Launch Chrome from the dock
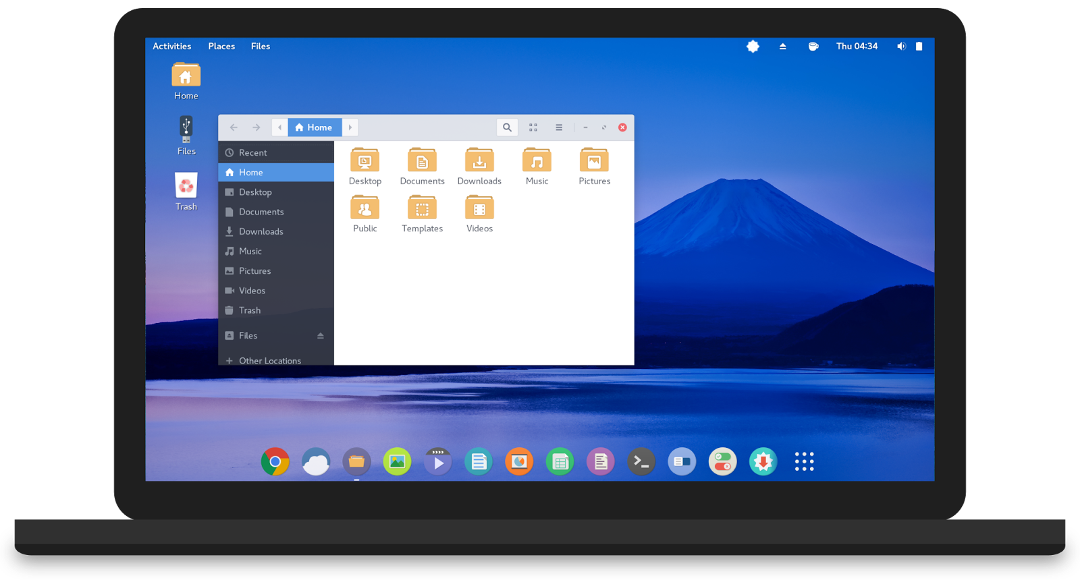Image resolution: width=1080 pixels, height=580 pixels. [275, 462]
